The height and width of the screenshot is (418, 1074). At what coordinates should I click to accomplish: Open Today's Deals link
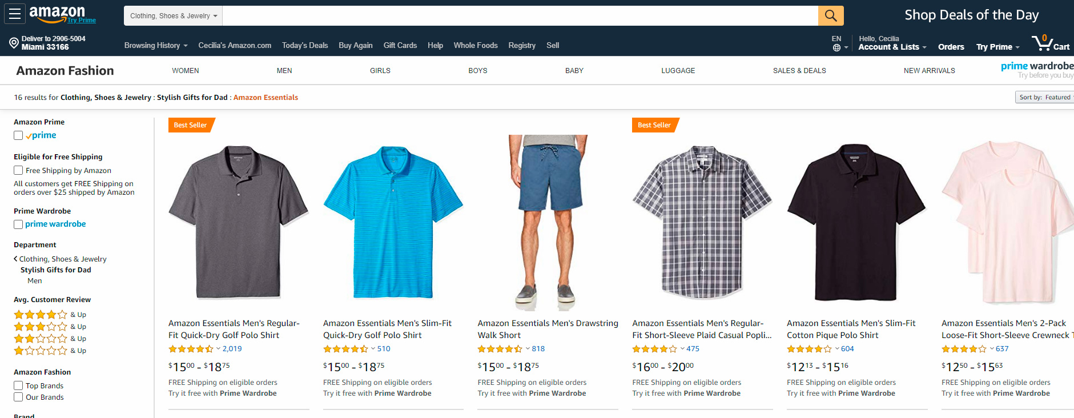[x=305, y=46]
